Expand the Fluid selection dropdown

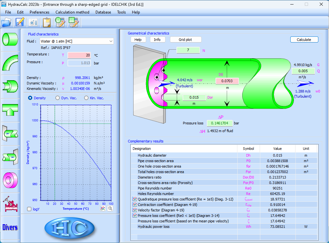point(111,41)
